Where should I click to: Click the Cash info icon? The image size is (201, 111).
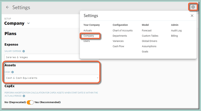(x=13, y=72)
